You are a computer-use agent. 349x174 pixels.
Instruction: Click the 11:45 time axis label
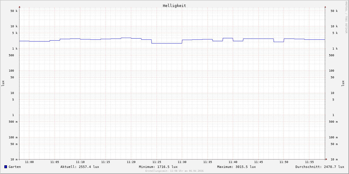[259, 162]
